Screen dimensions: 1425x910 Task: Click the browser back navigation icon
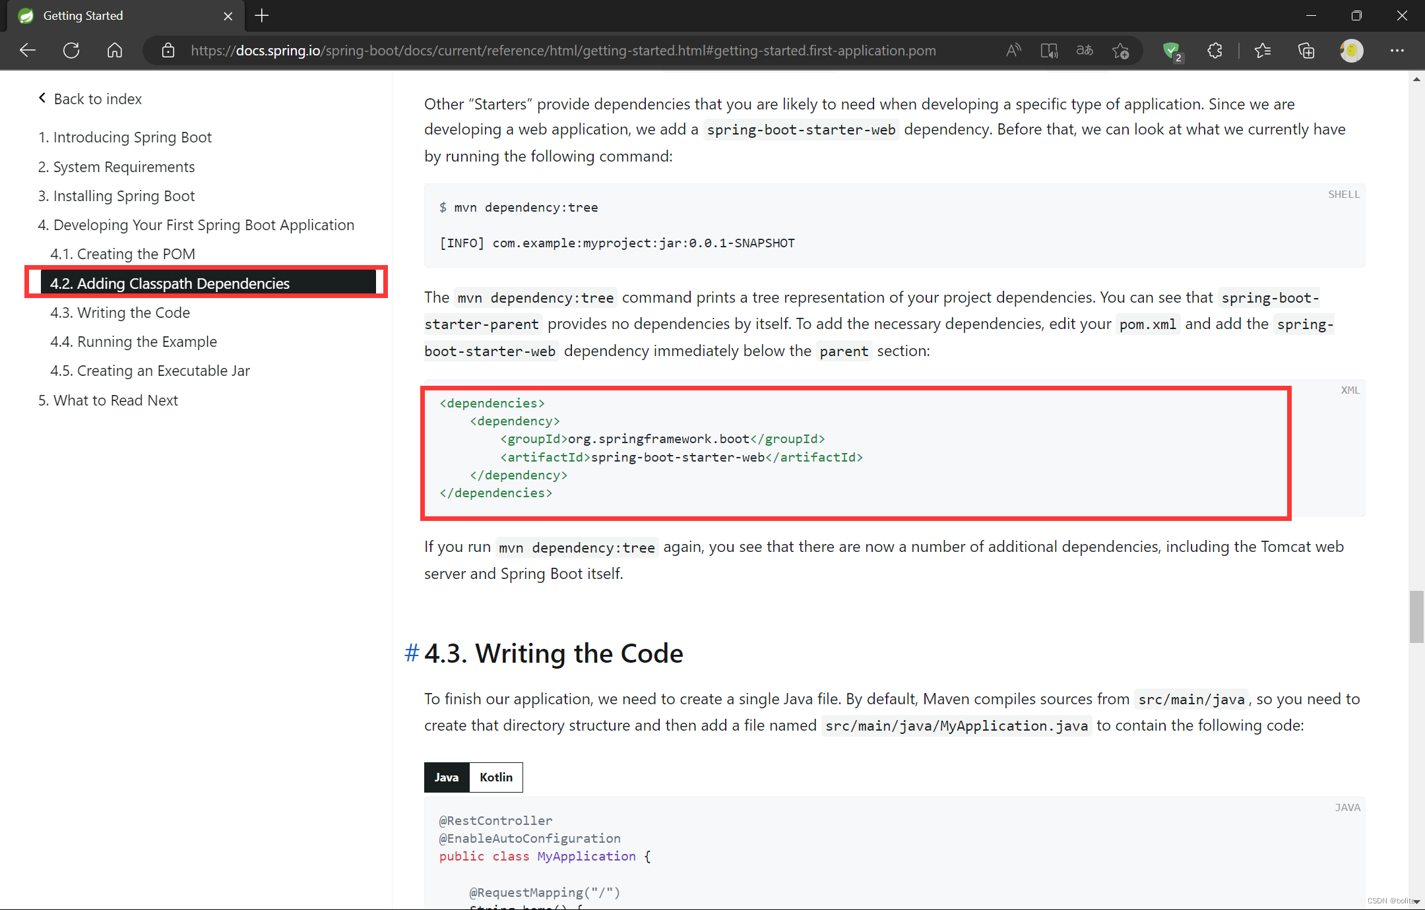point(28,50)
